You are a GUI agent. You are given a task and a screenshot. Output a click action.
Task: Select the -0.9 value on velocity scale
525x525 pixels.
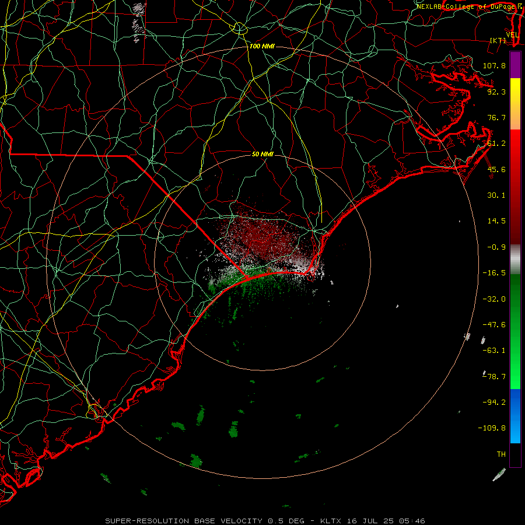(496, 247)
